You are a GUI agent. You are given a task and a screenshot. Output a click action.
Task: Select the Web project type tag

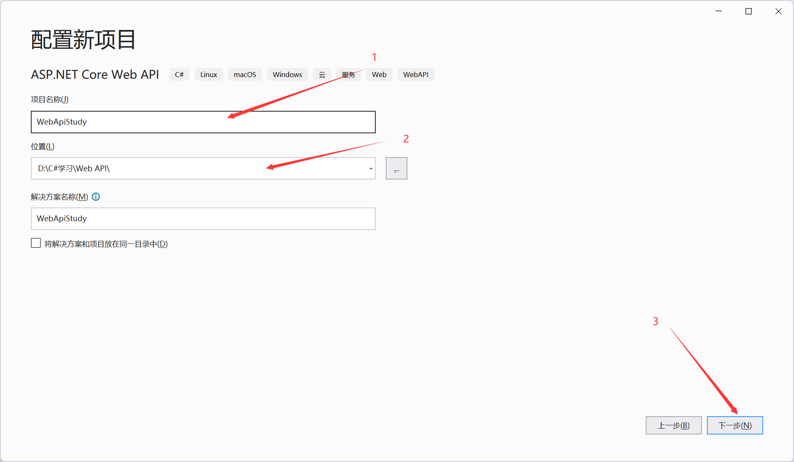point(379,75)
